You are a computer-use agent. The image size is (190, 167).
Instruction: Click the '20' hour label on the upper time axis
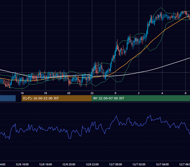point(69,93)
